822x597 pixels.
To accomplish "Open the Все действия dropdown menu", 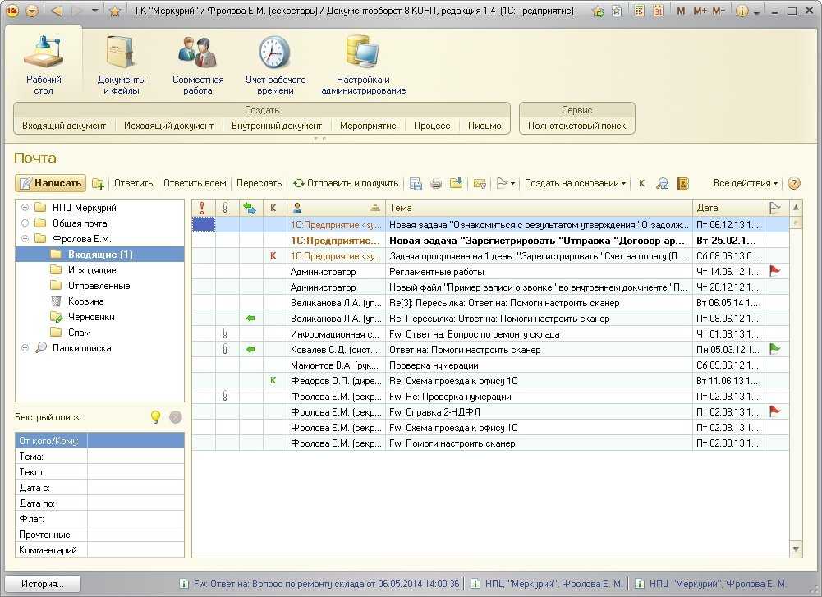I will pyautogui.click(x=746, y=183).
